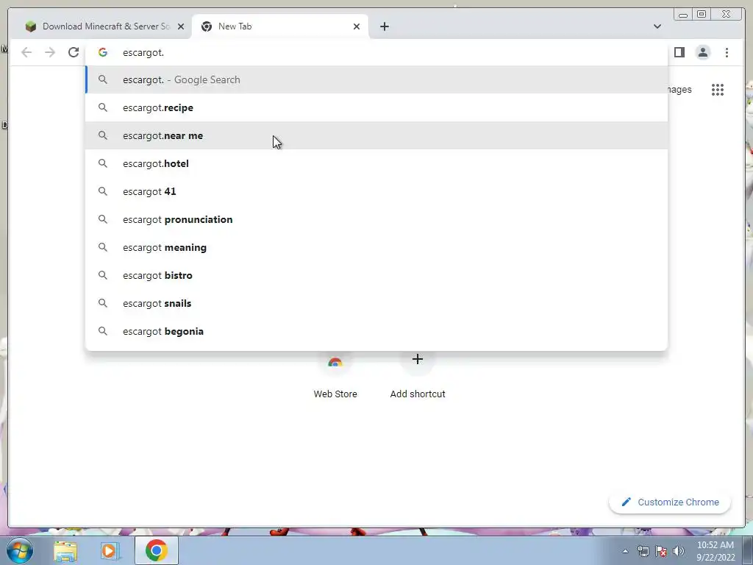The width and height of the screenshot is (753, 565).
Task: Open the clock showing 10:52 AM
Action: point(715,551)
